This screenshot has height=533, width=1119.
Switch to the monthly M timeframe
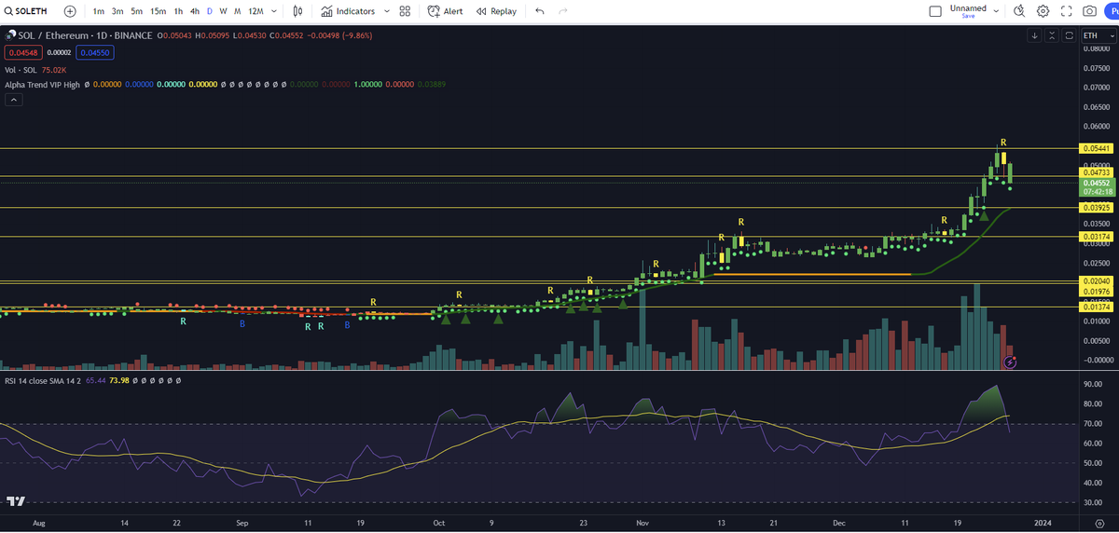coord(238,11)
